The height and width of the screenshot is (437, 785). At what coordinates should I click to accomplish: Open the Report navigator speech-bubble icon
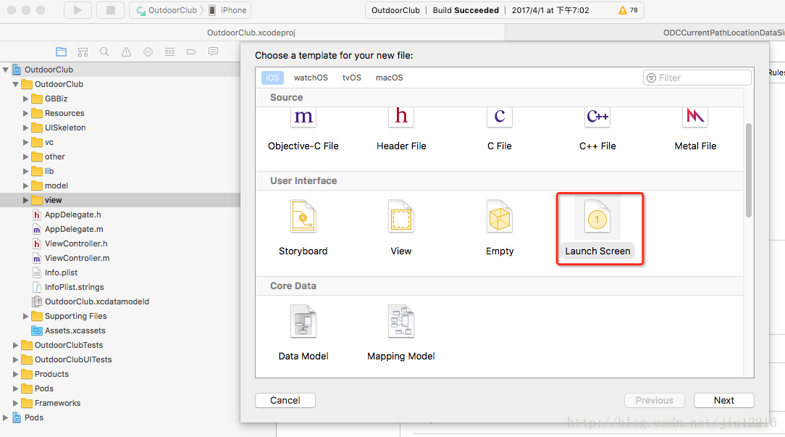pos(214,51)
